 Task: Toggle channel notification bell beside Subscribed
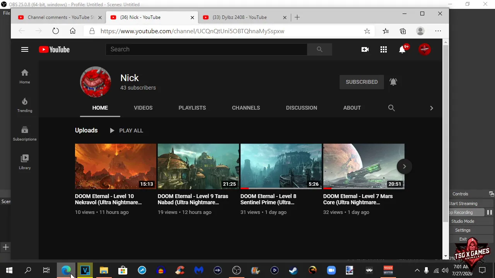pyautogui.click(x=393, y=82)
